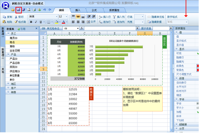Click the export icon with green arrow
Screen dimensions: 199x133
click(40, 10)
